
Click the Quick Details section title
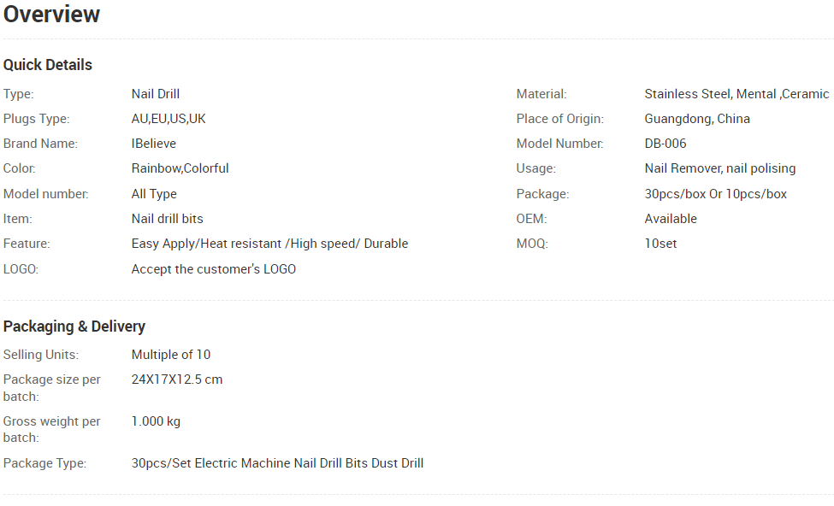click(x=48, y=65)
